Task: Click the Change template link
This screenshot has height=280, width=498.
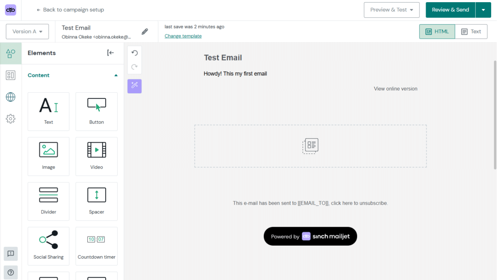Action: click(x=183, y=36)
